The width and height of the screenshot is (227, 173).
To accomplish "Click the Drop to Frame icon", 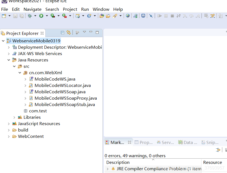I will pos(206,16).
